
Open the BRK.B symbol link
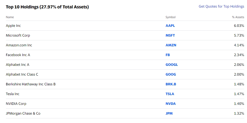[x=171, y=84]
